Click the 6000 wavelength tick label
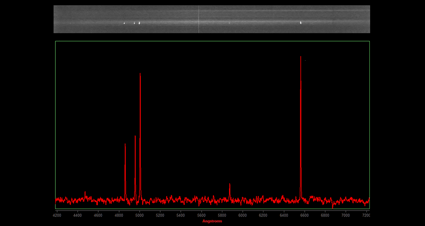 [242, 215]
